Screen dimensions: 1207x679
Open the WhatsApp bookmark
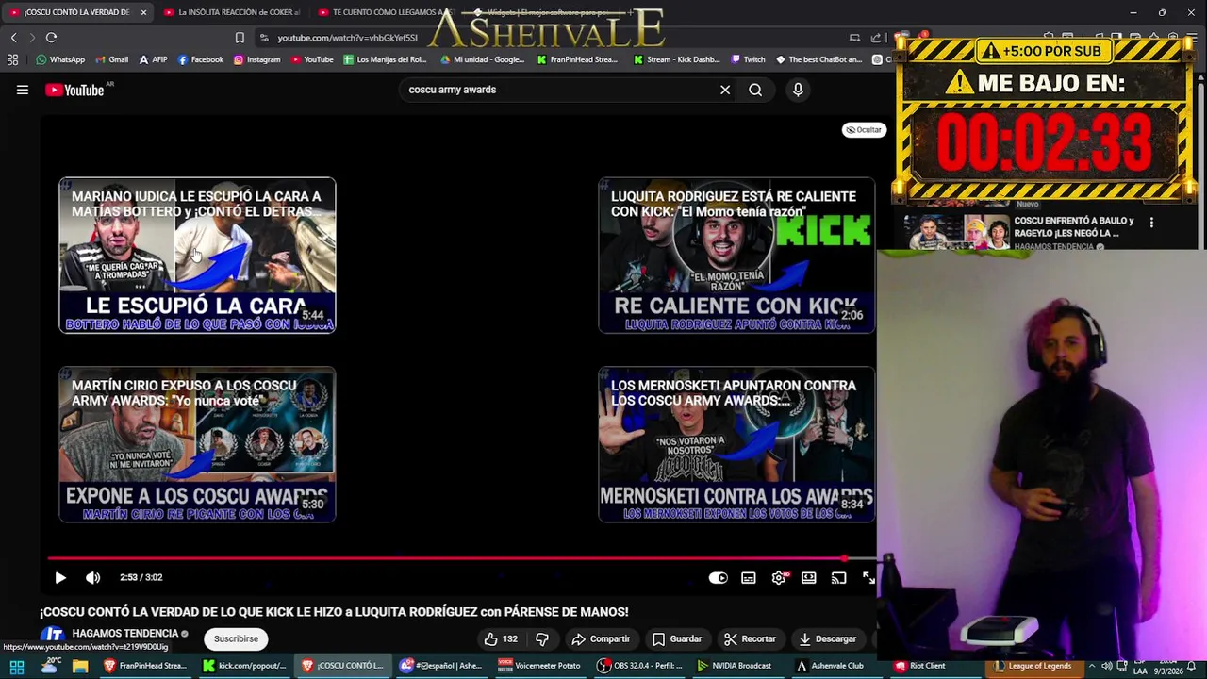pyautogui.click(x=60, y=59)
